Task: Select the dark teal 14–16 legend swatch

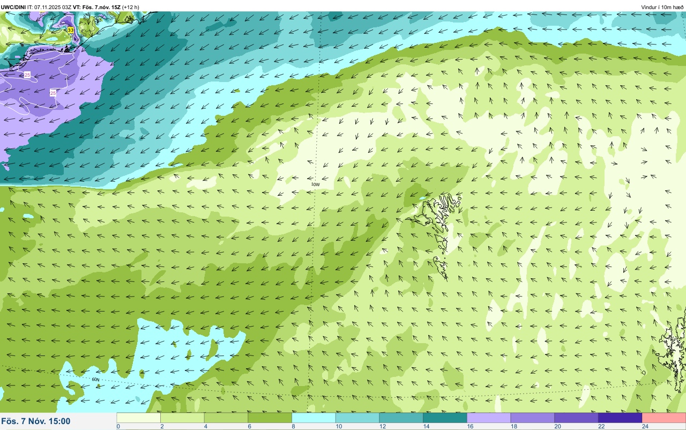Action: (x=445, y=418)
